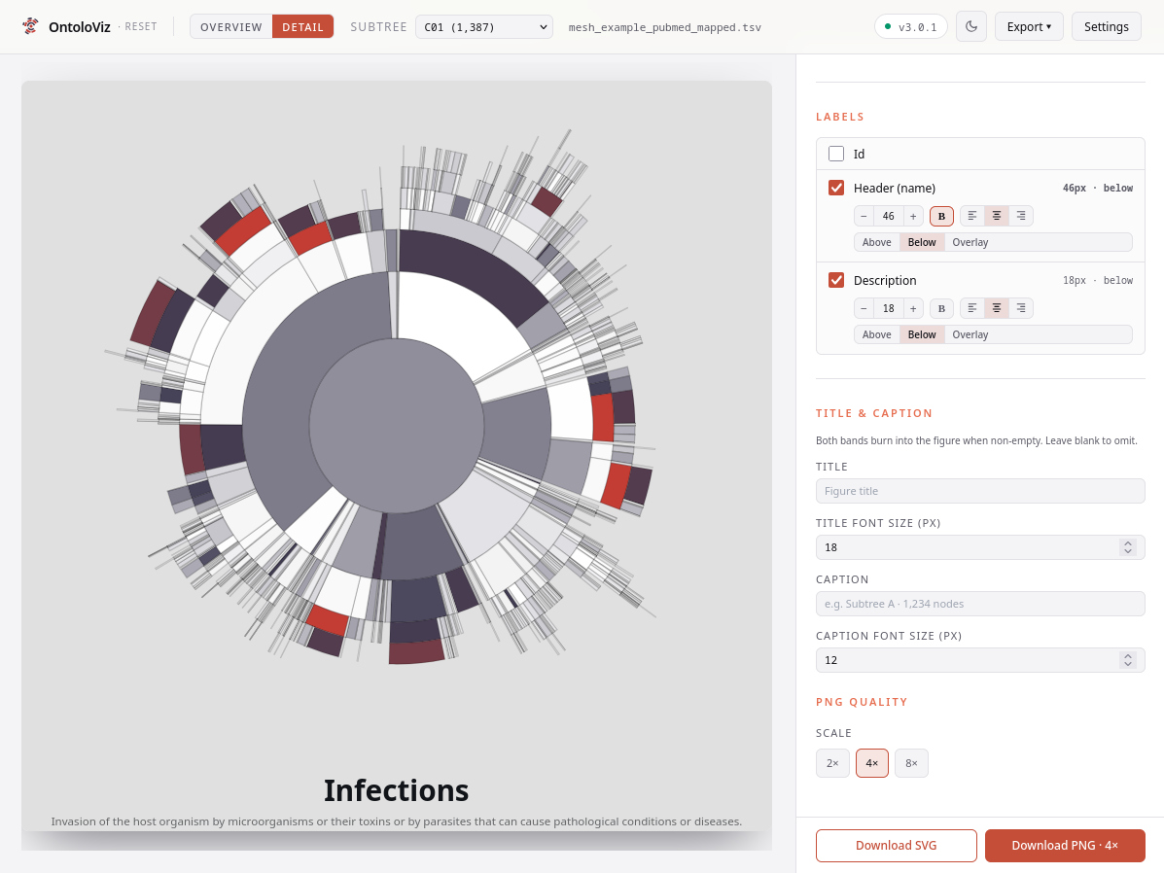
Task: Set Description position to Overlay
Action: 970,334
